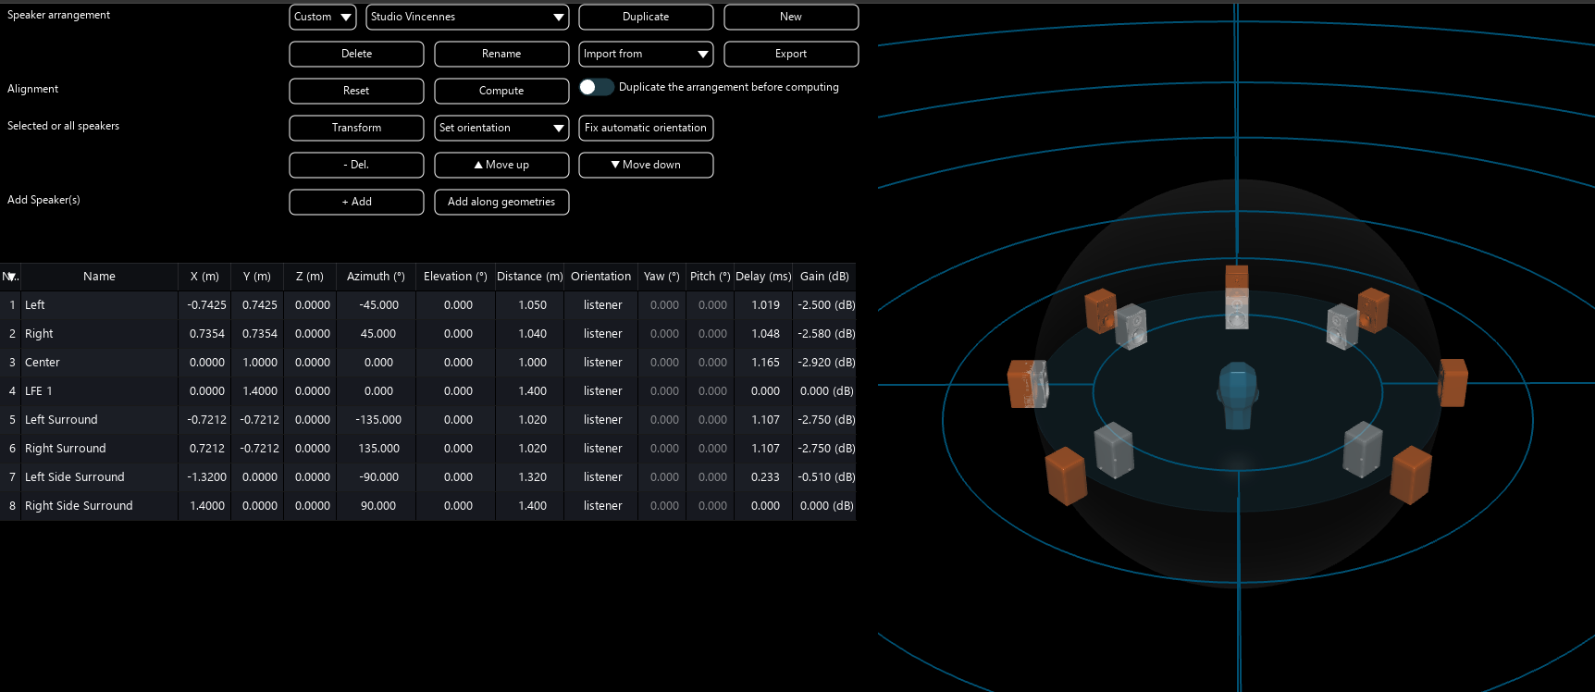Select the far left orange speaker model
The image size is (1595, 692).
coord(1021,384)
